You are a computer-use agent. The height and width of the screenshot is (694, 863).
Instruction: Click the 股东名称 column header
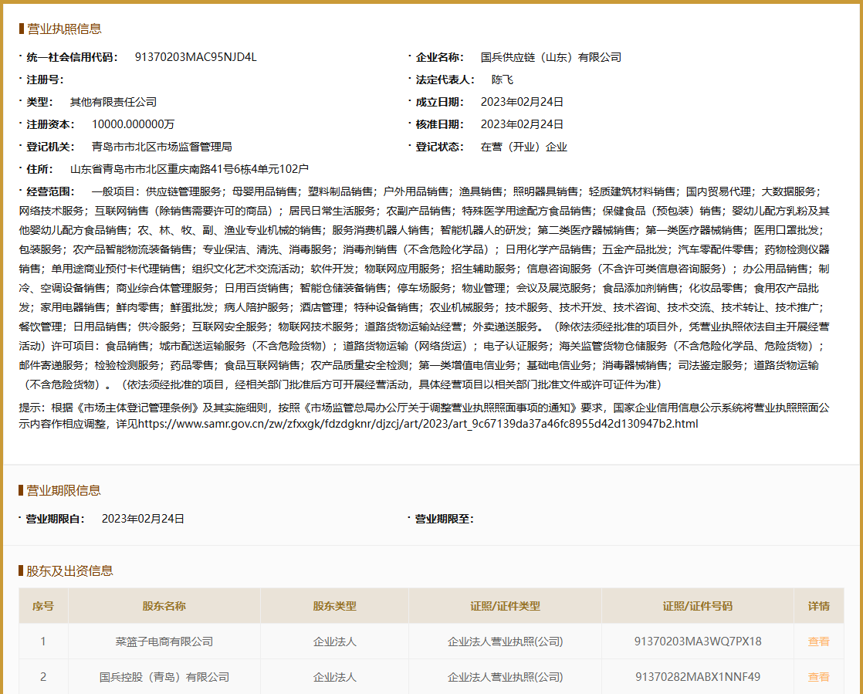pyautogui.click(x=164, y=606)
